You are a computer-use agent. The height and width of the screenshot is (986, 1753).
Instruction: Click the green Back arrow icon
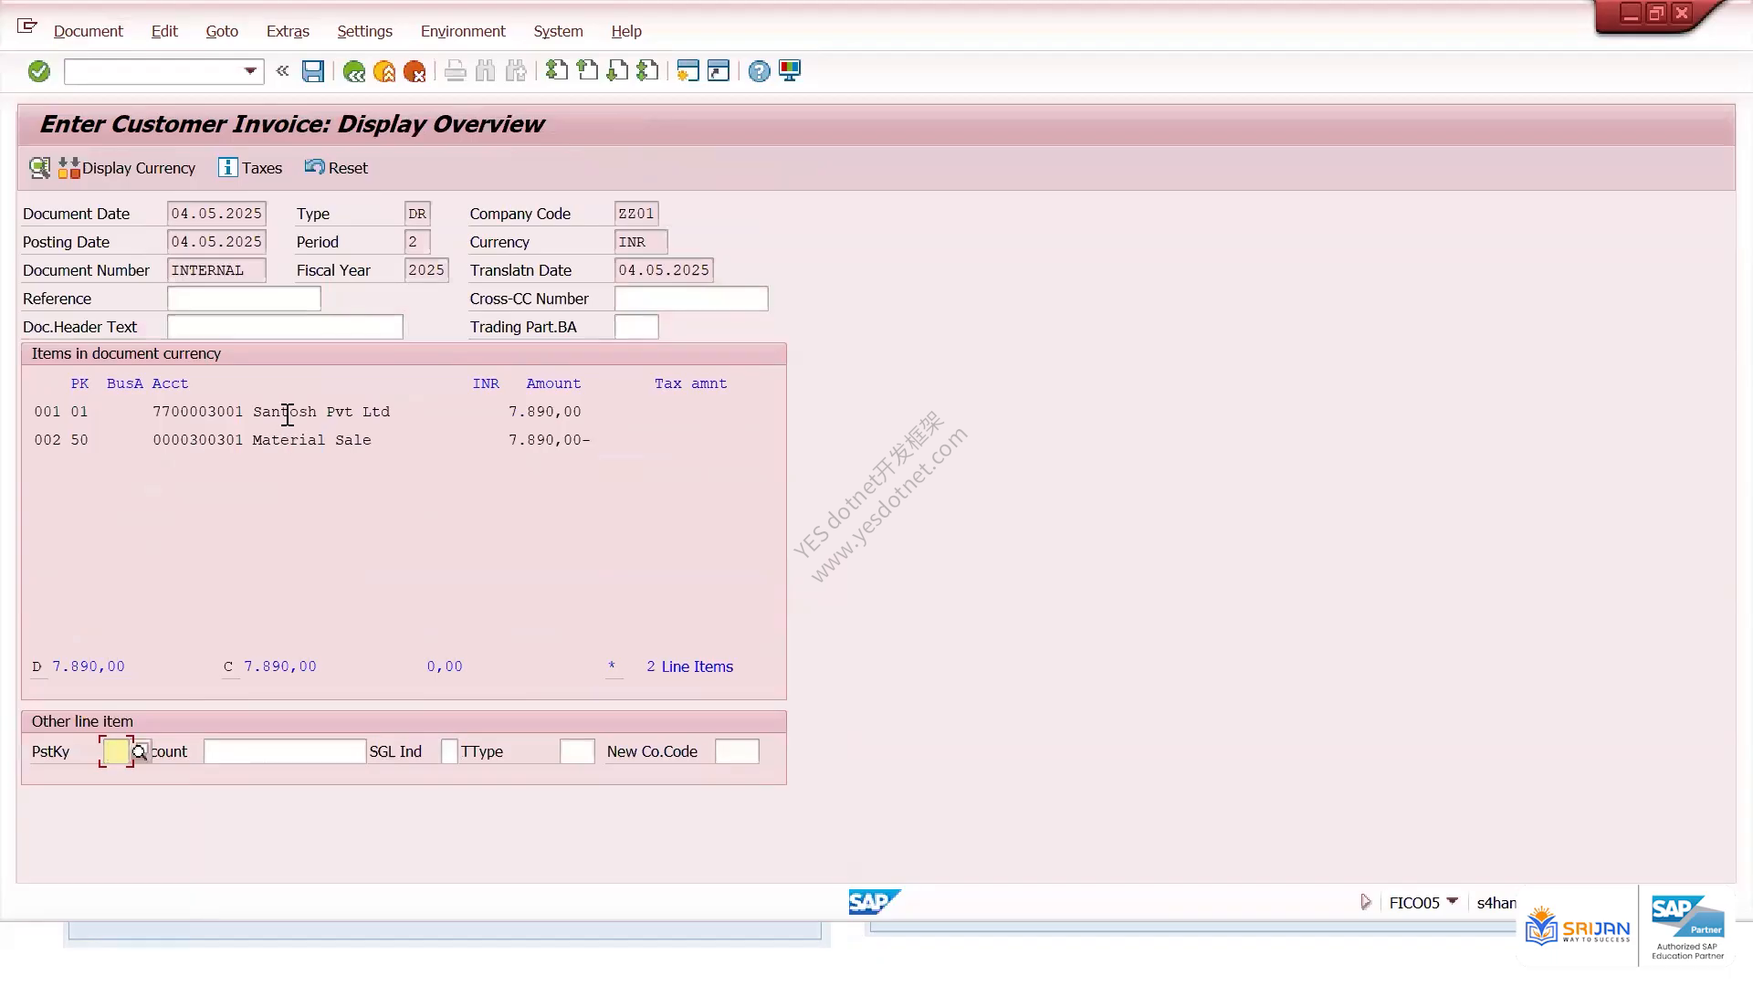click(354, 71)
